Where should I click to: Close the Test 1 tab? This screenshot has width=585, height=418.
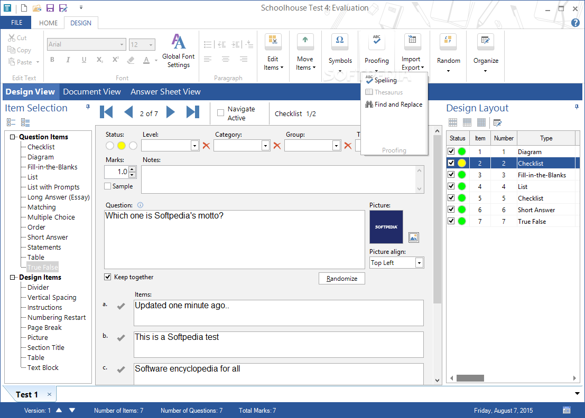point(49,394)
